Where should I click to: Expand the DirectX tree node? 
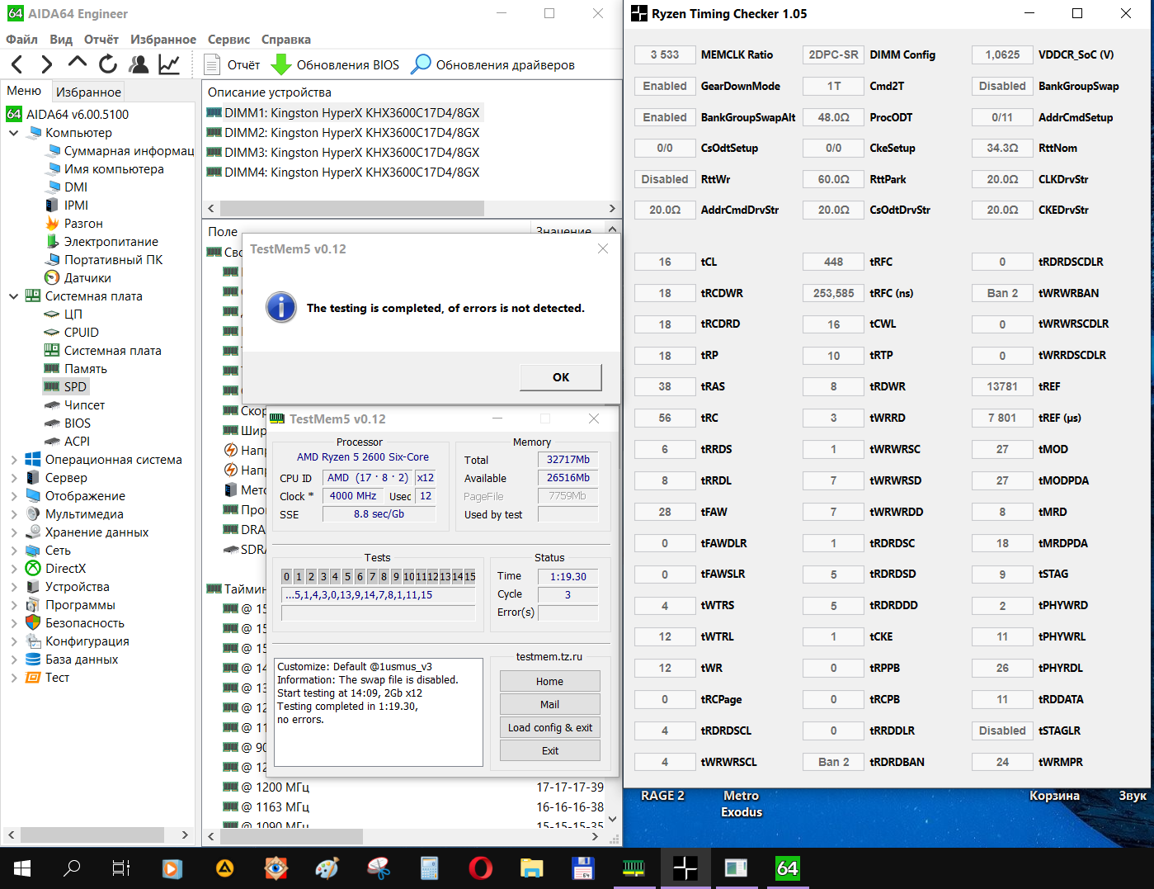pos(13,569)
